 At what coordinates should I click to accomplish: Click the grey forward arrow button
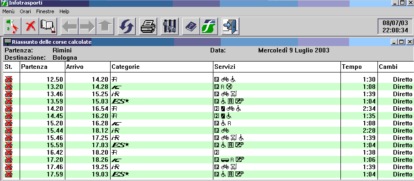tap(87, 26)
